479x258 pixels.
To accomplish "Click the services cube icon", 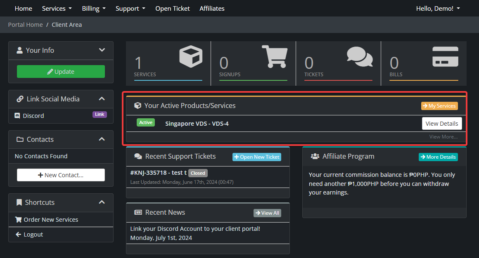I will (191, 56).
